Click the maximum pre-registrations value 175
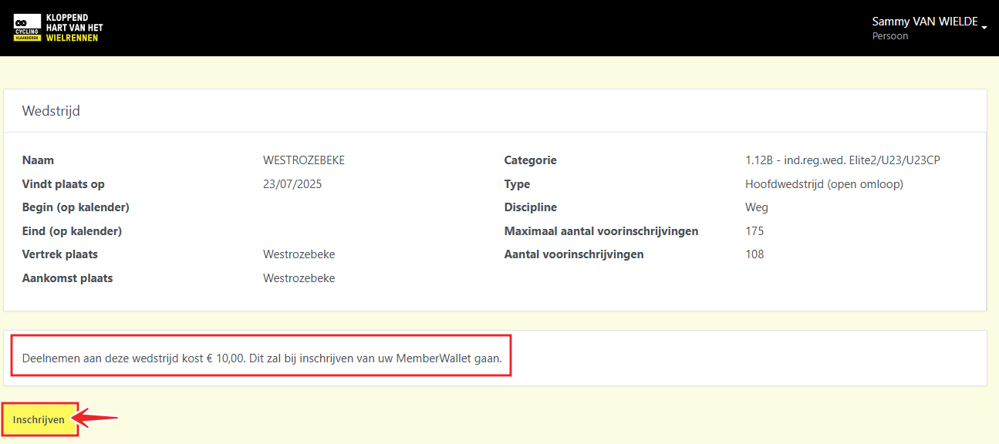This screenshot has width=999, height=444. (754, 231)
